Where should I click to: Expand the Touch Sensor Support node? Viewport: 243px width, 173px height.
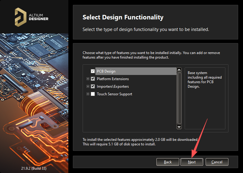[88, 94]
